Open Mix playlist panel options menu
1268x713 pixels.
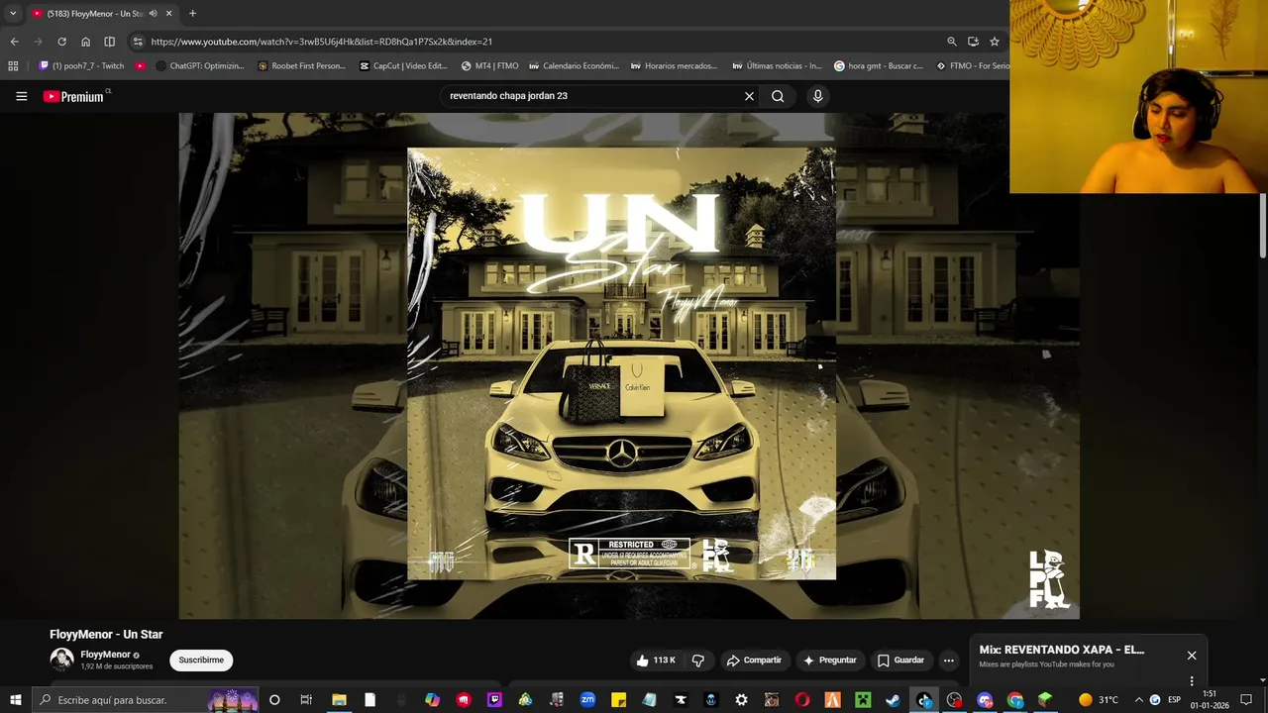(x=1192, y=681)
